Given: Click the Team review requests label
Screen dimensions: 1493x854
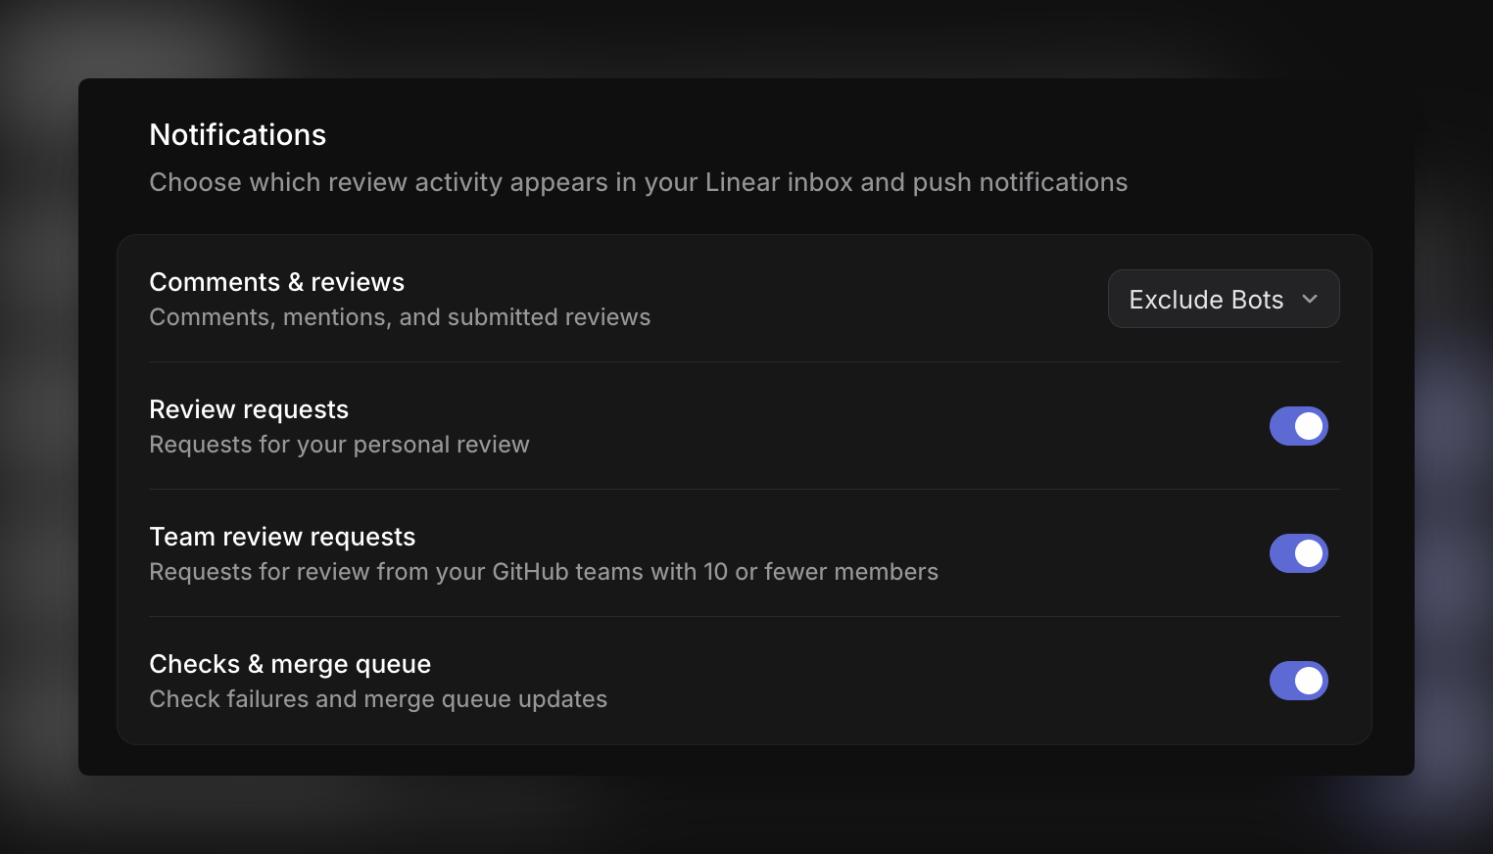Looking at the screenshot, I should pos(282,537).
